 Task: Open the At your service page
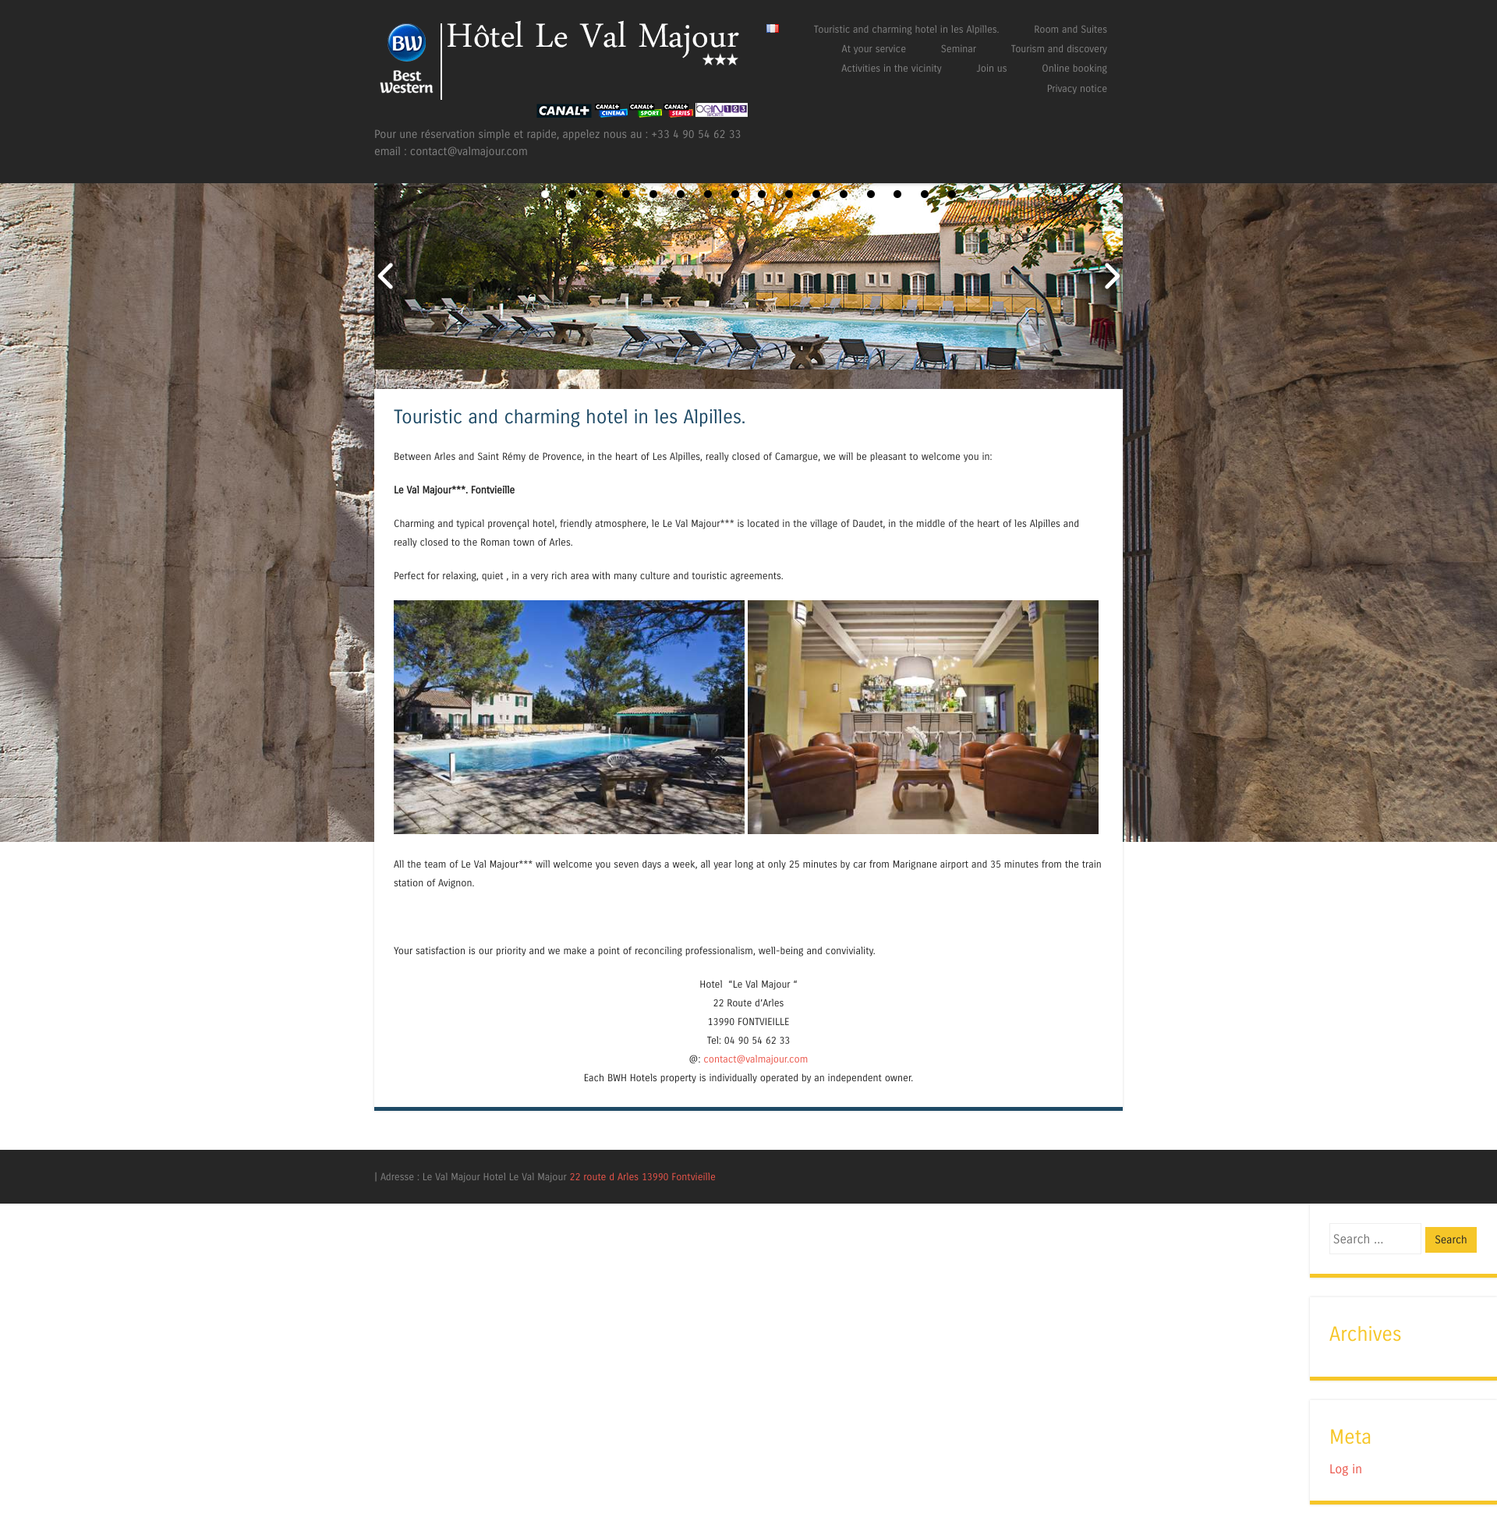point(873,49)
